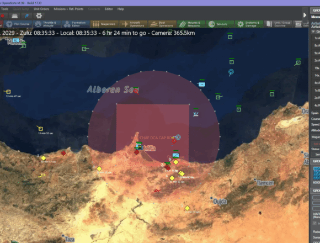Collapse right sidebar with the arrow button
Image resolution: width=320 pixels, height=243 pixels.
[x=305, y=15]
